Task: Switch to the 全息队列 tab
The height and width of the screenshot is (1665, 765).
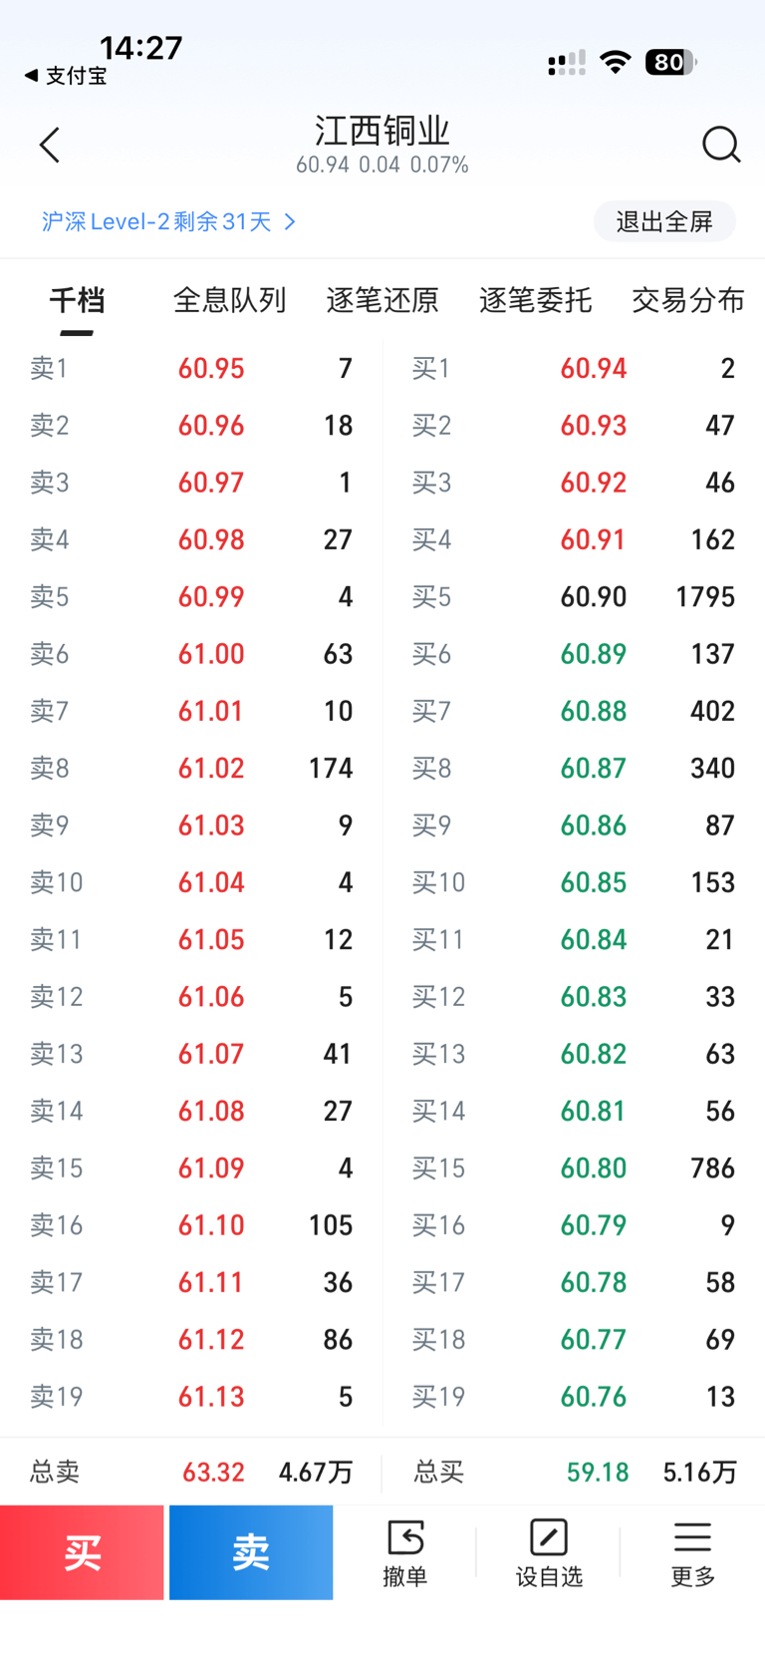Action: click(x=229, y=300)
